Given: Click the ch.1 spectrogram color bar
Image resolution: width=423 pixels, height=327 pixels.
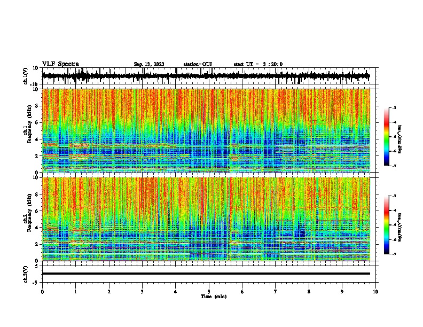Looking at the screenshot, I should coord(386,137).
